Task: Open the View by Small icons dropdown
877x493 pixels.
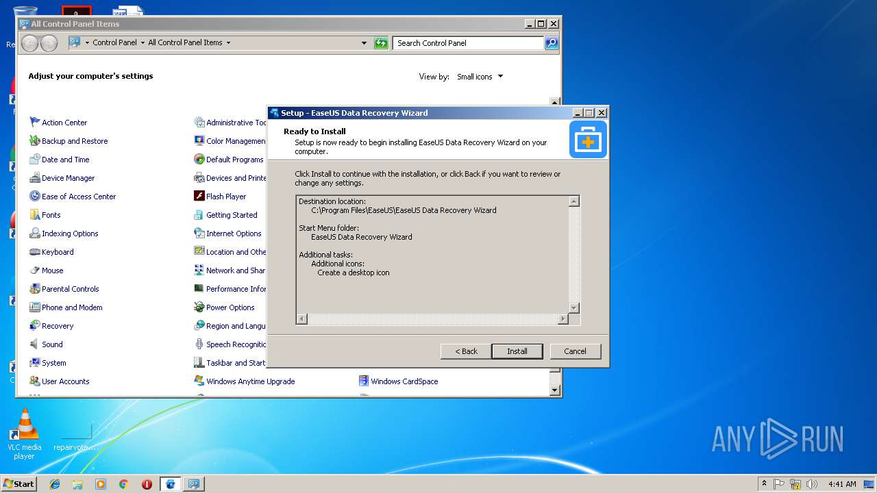Action: (480, 77)
